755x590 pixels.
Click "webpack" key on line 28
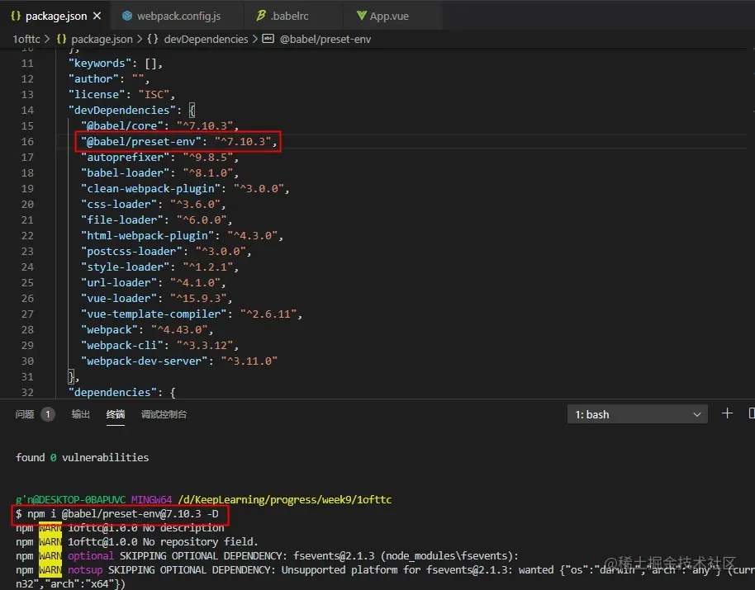(x=109, y=330)
